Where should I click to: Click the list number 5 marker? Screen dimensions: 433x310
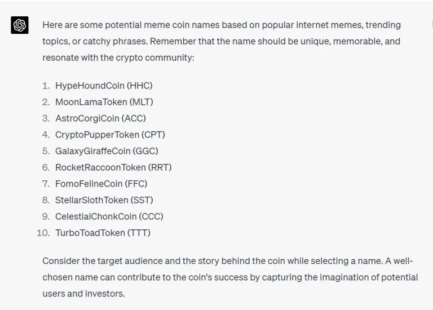coord(46,151)
